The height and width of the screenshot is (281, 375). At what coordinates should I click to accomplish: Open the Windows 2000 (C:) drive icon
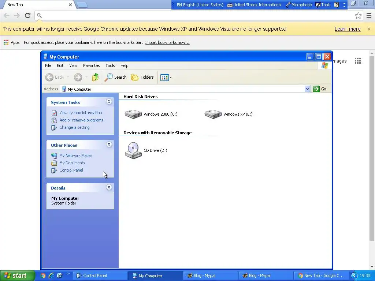coord(133,114)
